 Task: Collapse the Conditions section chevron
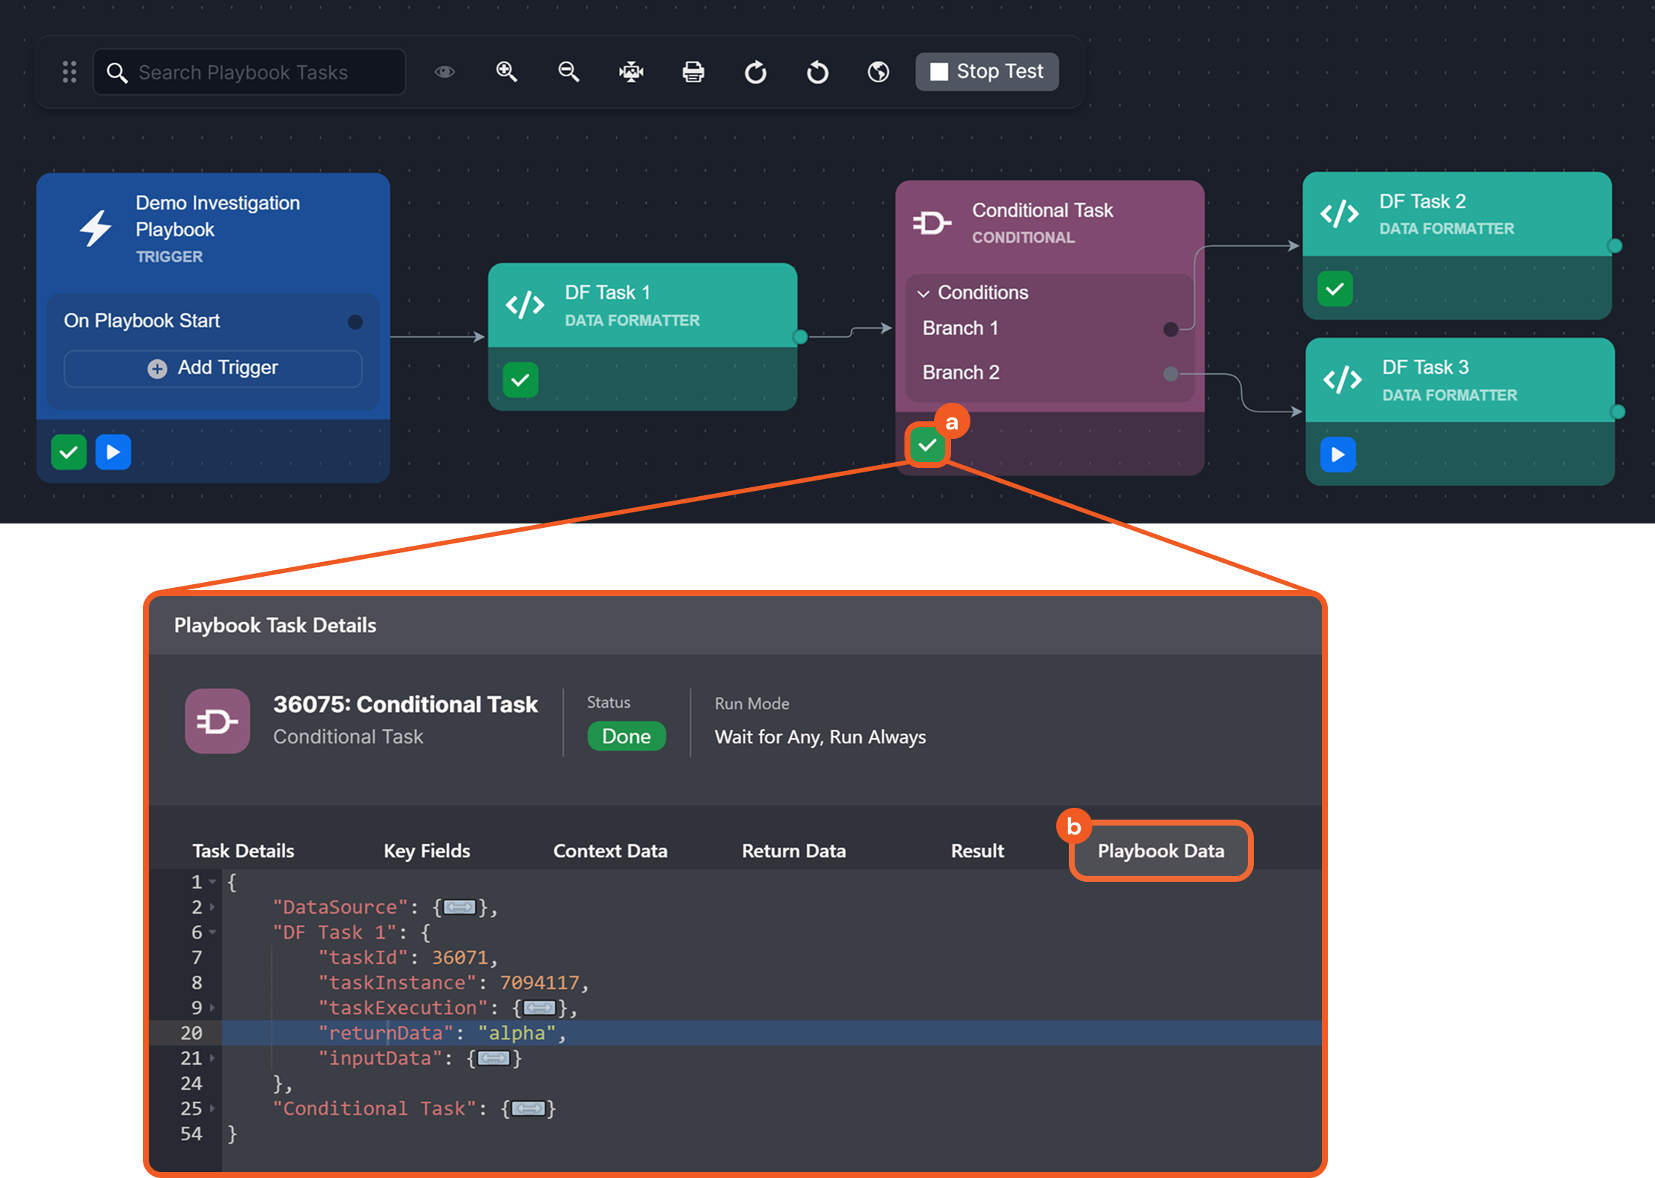[923, 293]
